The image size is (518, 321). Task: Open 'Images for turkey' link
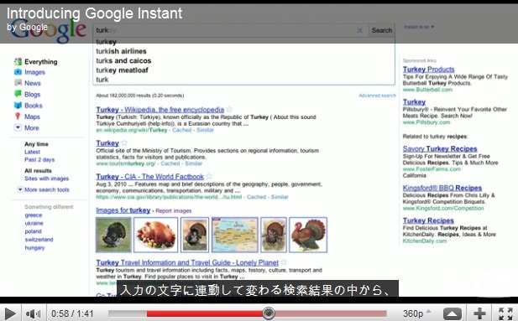[x=123, y=210]
